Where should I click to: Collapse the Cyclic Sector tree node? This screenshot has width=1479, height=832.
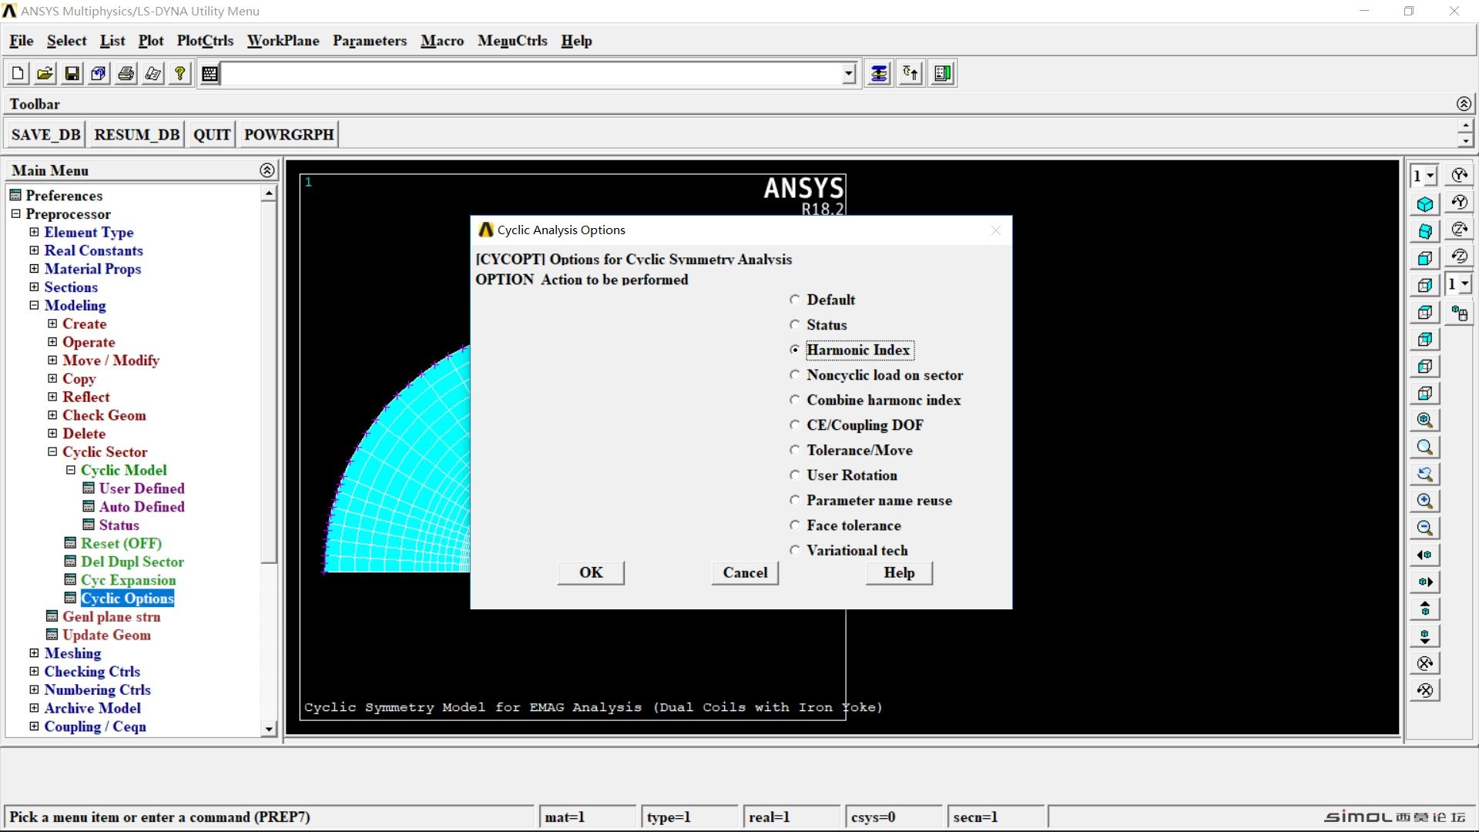[52, 451]
